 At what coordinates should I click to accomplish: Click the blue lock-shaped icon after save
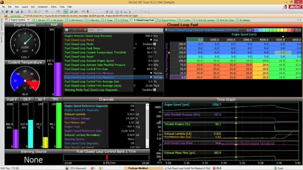pos(22,12)
